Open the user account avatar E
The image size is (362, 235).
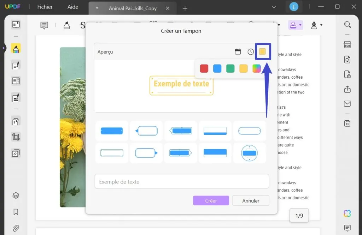294,7
